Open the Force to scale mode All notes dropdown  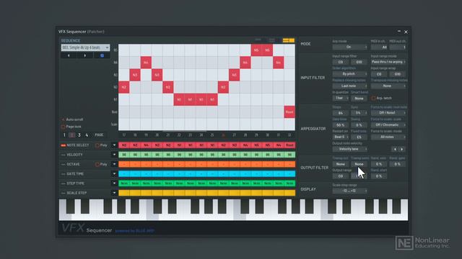(x=388, y=137)
